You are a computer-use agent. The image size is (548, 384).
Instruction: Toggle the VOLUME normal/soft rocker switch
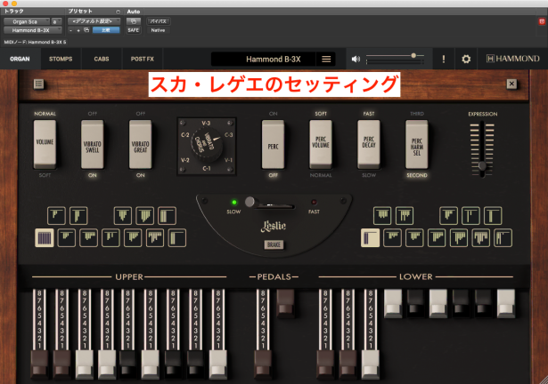(x=45, y=143)
